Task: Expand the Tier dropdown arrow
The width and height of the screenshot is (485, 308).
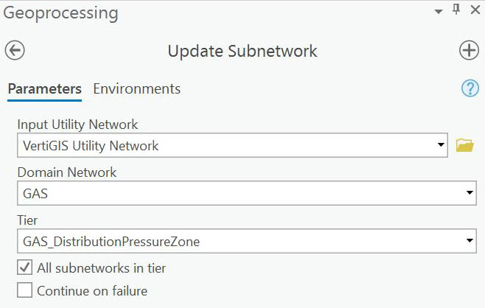Action: pyautogui.click(x=470, y=241)
